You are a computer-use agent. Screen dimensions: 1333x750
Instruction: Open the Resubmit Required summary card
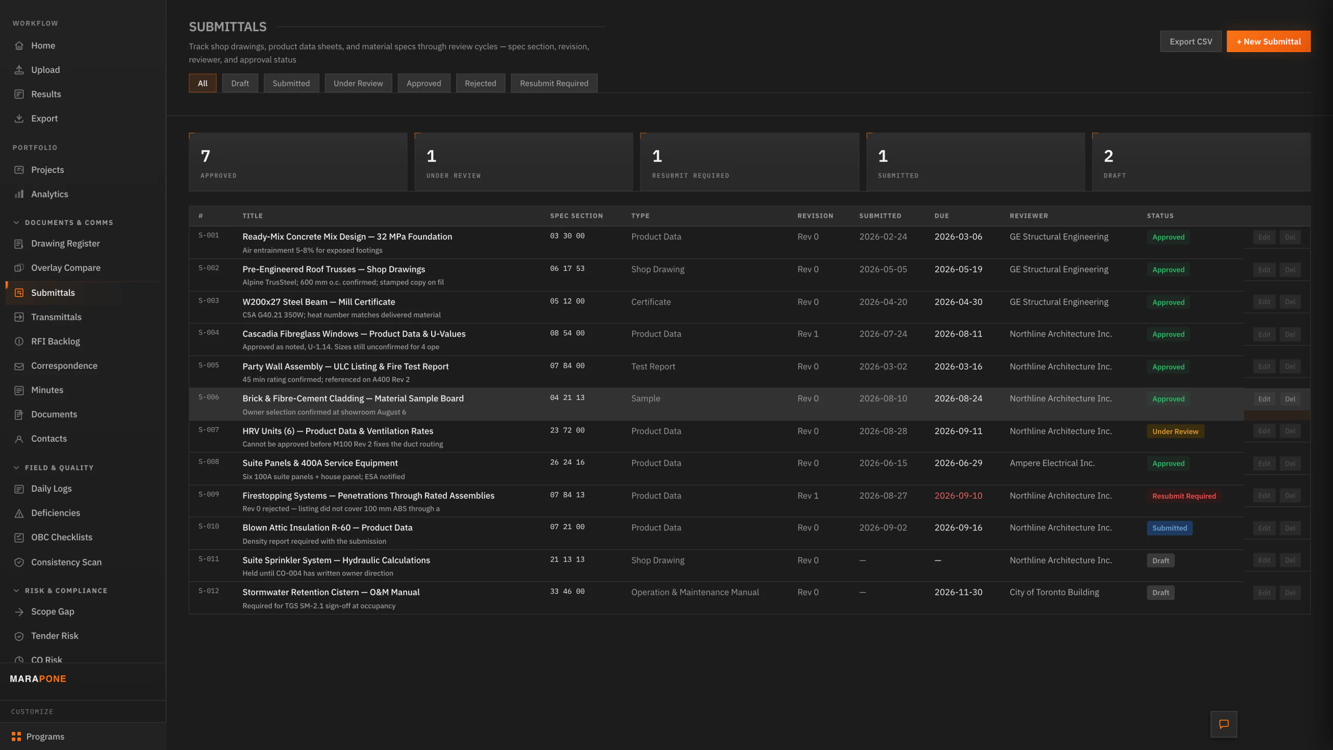click(750, 162)
